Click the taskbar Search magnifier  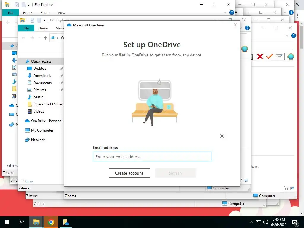coord(21,222)
